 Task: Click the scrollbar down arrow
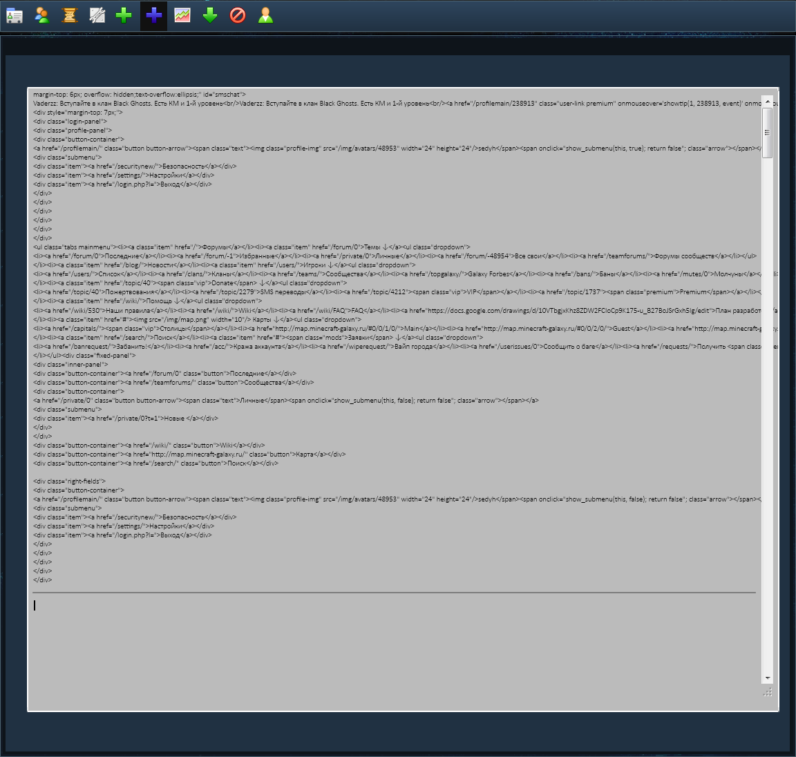pos(768,678)
